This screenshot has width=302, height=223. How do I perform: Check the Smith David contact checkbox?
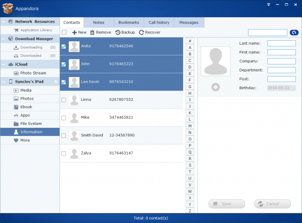point(63,135)
